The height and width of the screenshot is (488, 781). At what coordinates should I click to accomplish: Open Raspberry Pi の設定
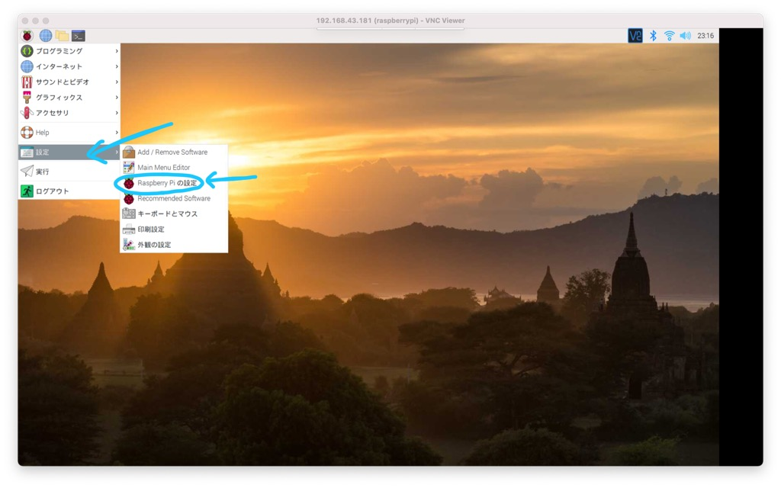166,183
